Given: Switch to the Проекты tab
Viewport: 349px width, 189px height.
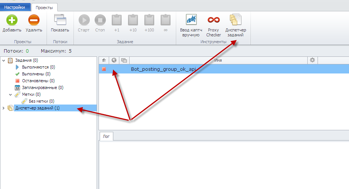Looking at the screenshot, I should tap(44, 8).
